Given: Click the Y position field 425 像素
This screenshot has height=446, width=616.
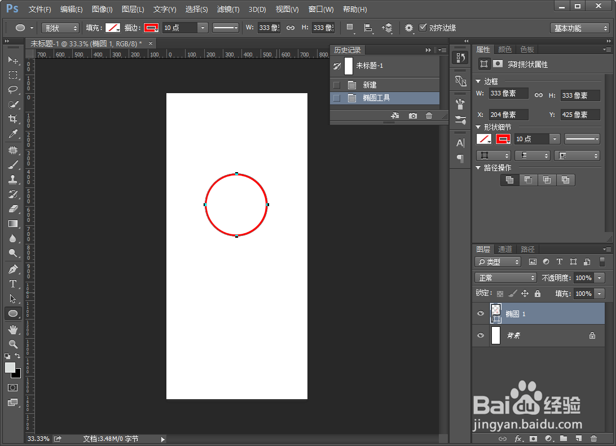Looking at the screenshot, I should [x=580, y=115].
